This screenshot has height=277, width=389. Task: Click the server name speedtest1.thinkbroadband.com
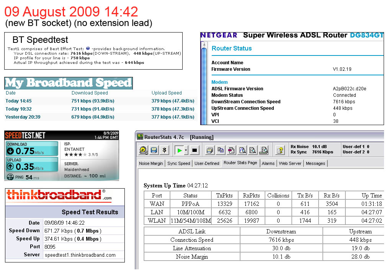(x=80, y=255)
